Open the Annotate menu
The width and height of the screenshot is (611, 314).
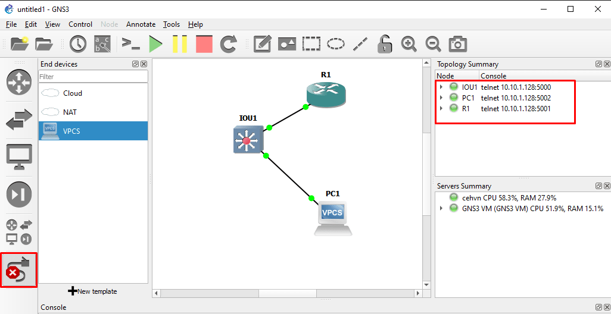141,24
